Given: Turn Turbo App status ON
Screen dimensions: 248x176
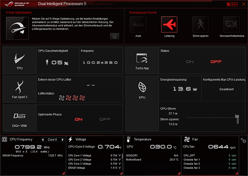Looking at the screenshot, I should [x=190, y=62].
